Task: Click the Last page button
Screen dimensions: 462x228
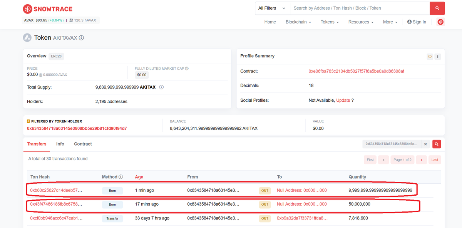Action: pos(435,160)
